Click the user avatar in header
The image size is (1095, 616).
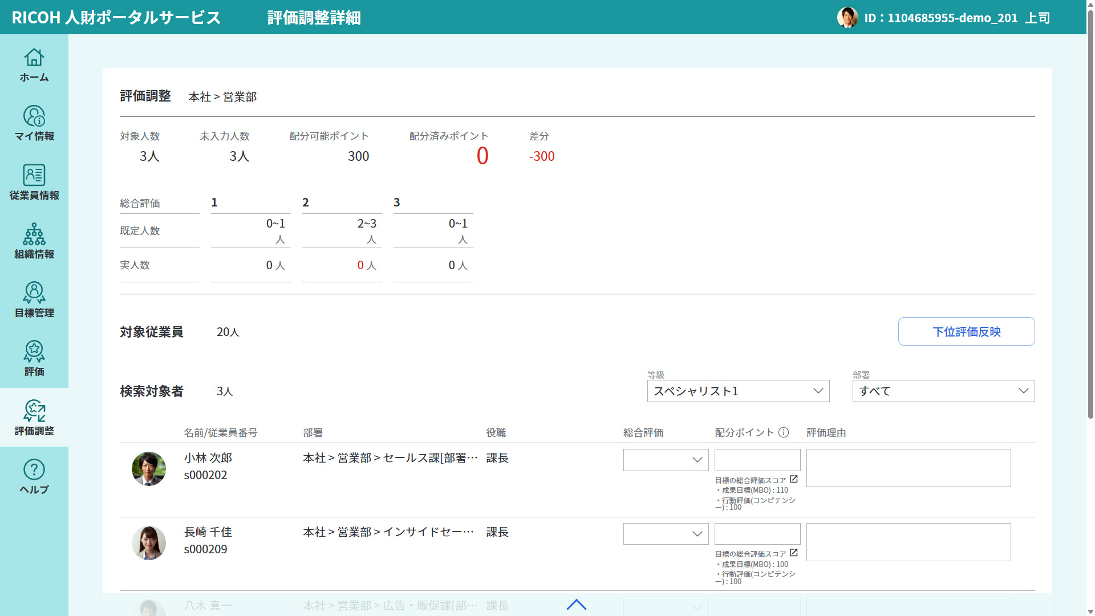click(x=847, y=17)
